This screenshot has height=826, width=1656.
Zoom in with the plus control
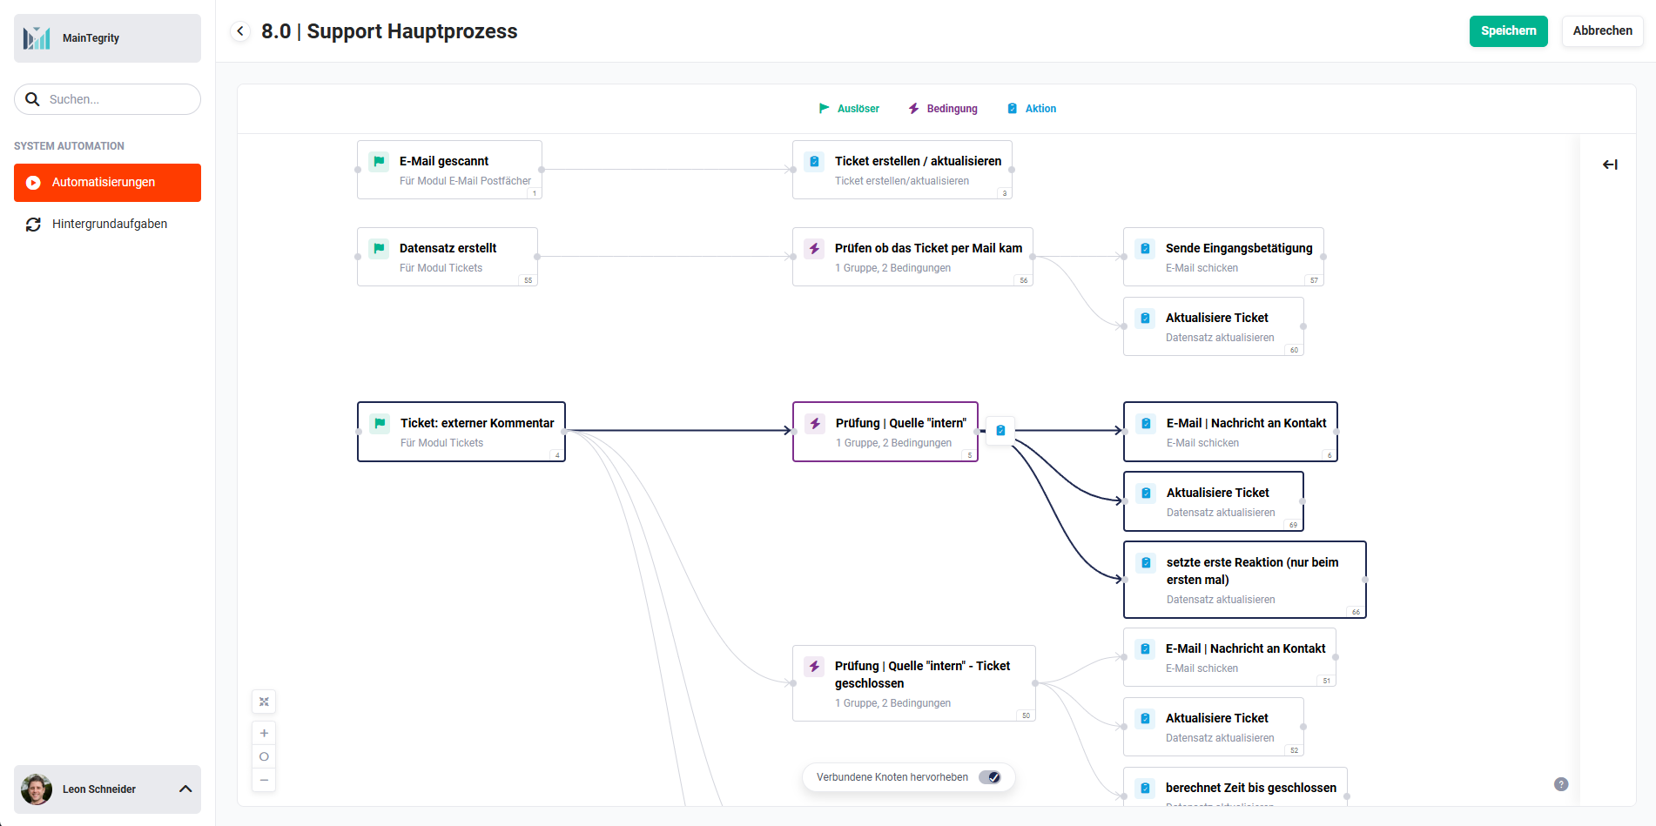click(264, 733)
